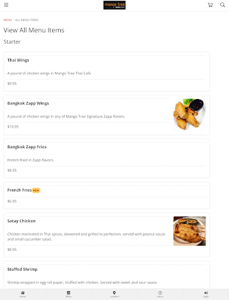Open the shopping cart

[x=210, y=5]
